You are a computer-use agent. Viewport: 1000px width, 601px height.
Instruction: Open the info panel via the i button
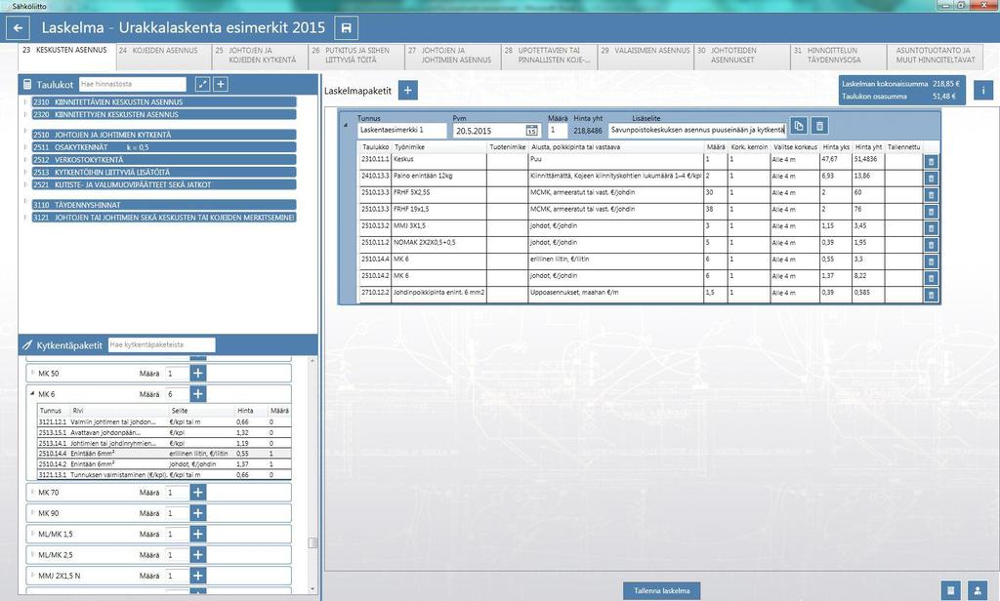click(983, 91)
